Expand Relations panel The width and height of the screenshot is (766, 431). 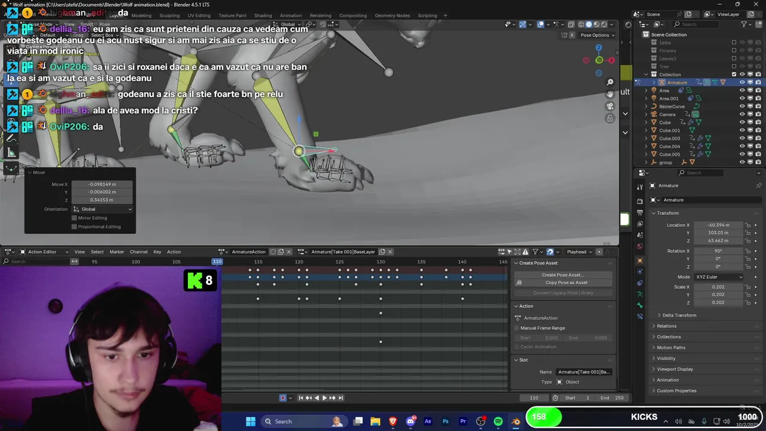666,326
